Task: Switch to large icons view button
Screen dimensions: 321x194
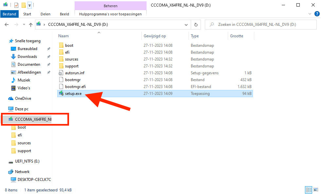Action: point(316,190)
